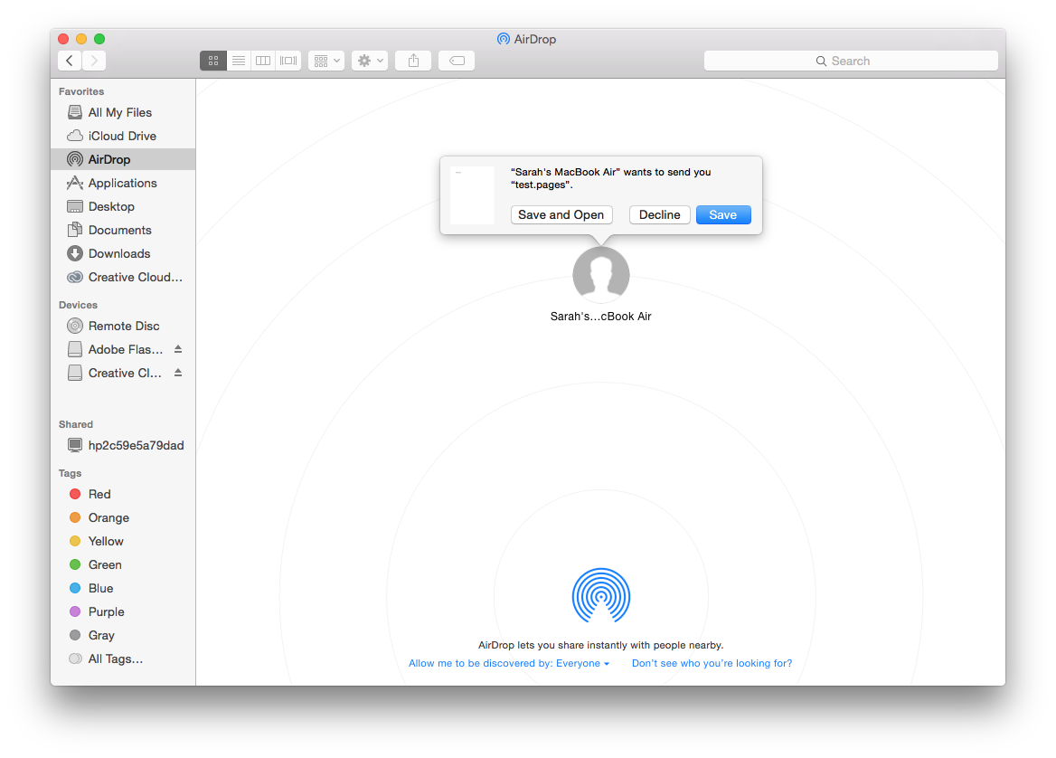
Task: Switch to column view mode
Action: coord(263,61)
